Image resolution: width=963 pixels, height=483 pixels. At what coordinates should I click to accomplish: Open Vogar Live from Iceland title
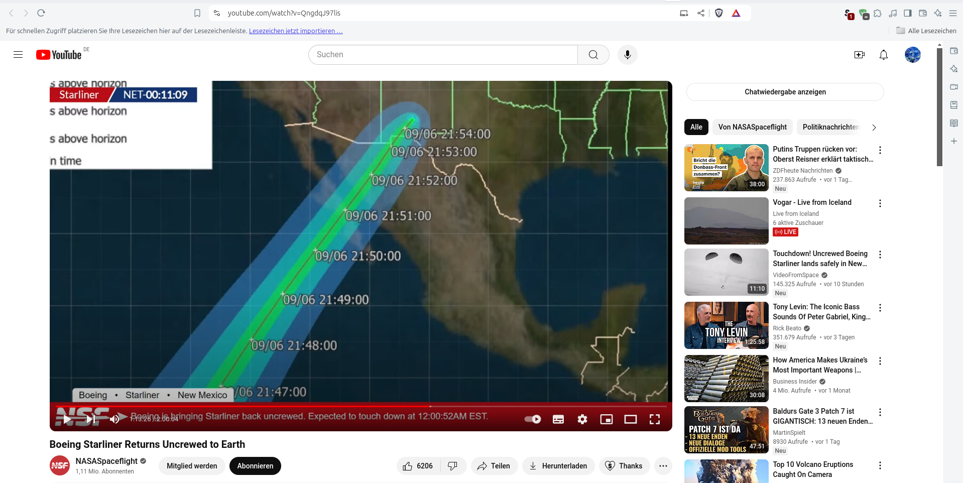click(812, 202)
